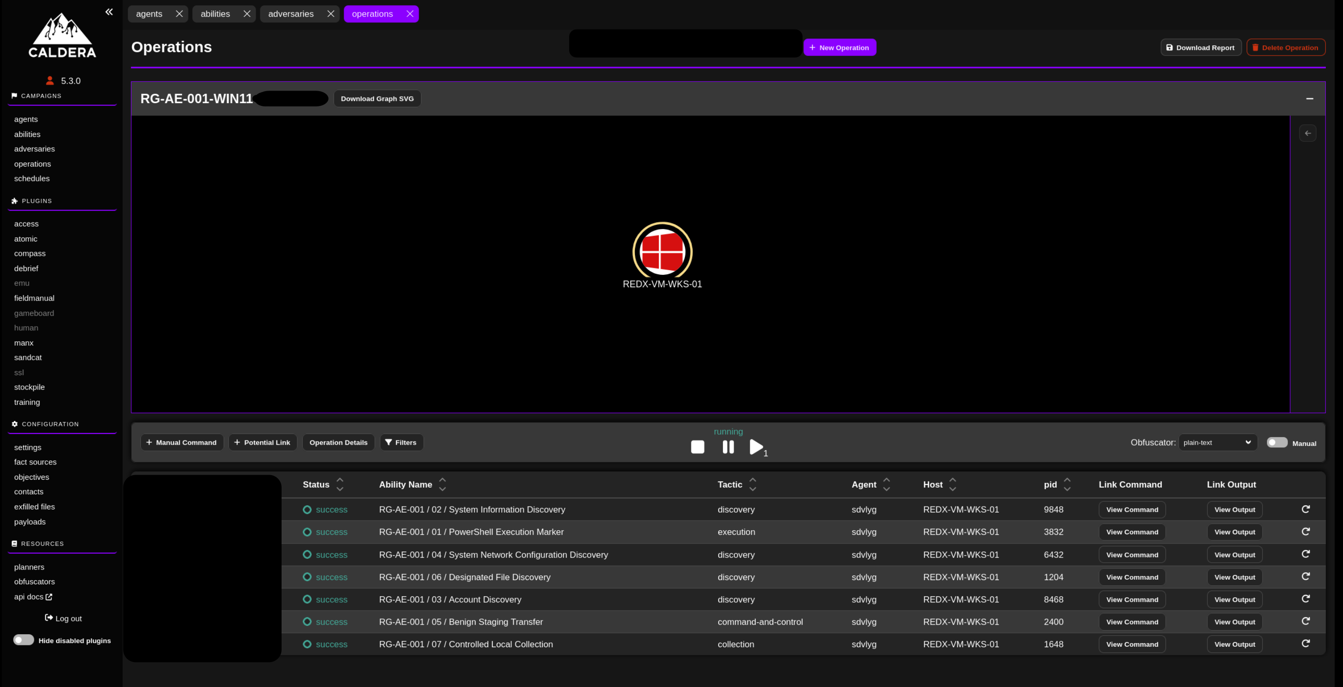Screen dimensions: 1343x687
Task: Close the agents tab
Action: pos(179,14)
